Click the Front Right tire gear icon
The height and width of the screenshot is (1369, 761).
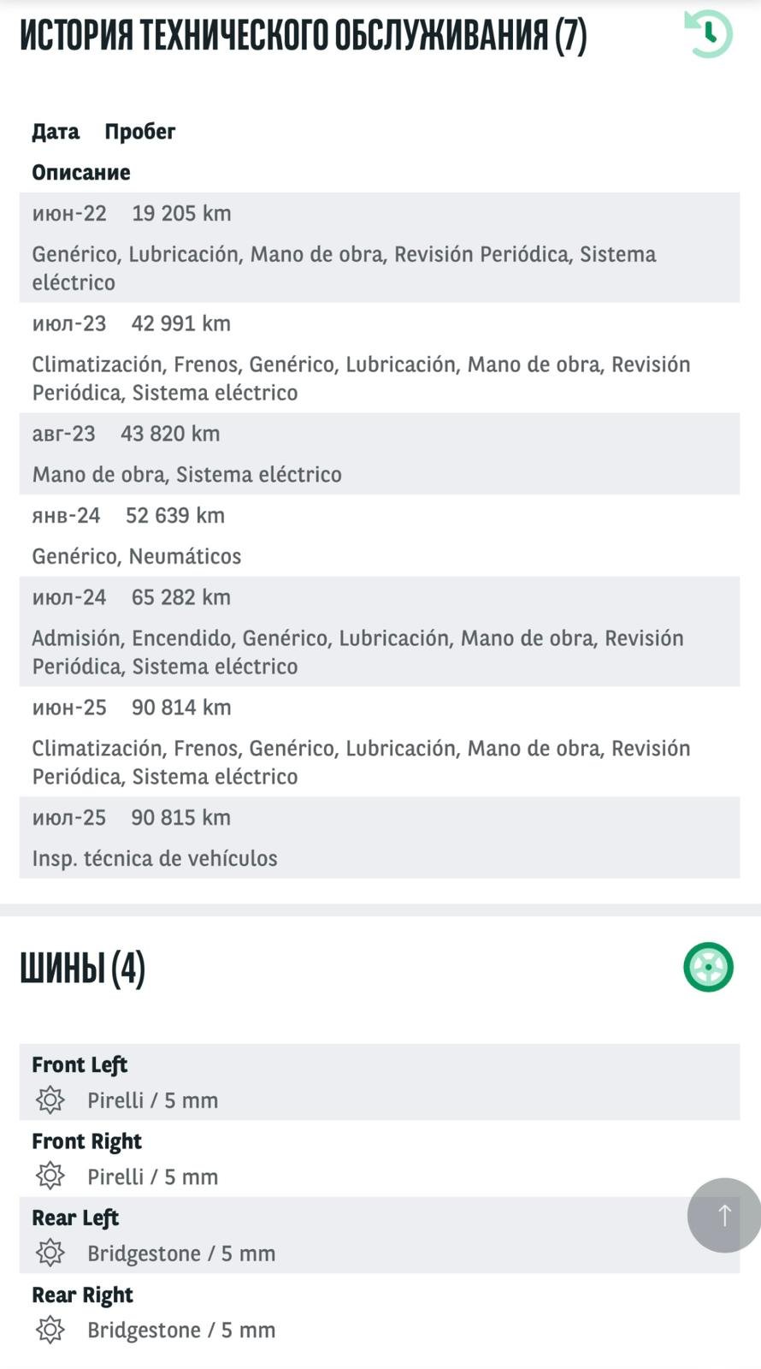[50, 1176]
